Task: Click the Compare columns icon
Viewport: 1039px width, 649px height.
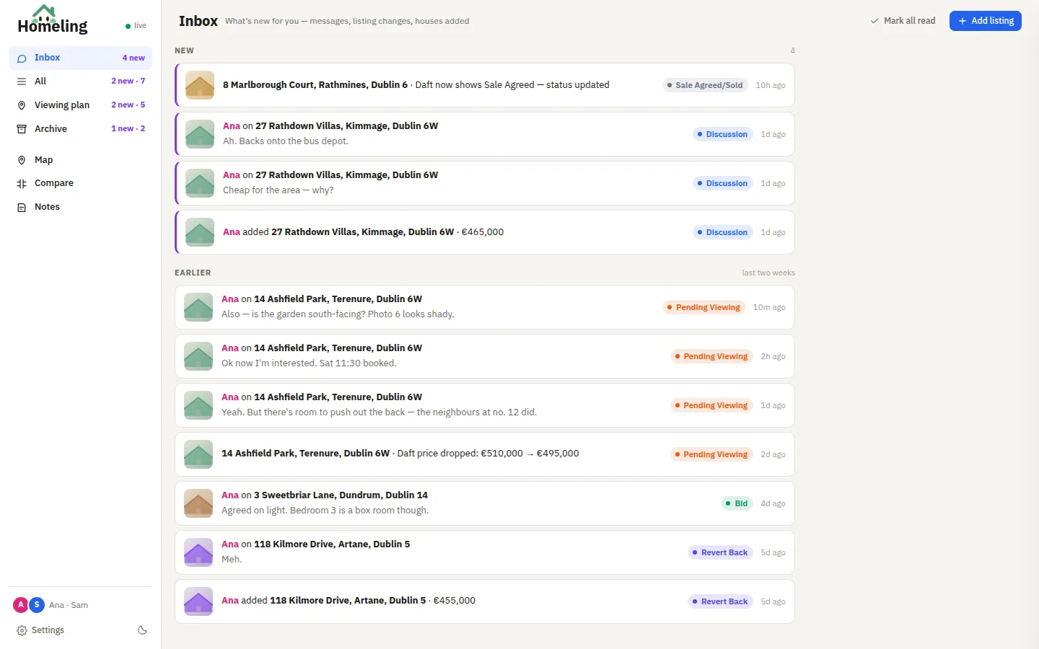Action: coord(22,184)
